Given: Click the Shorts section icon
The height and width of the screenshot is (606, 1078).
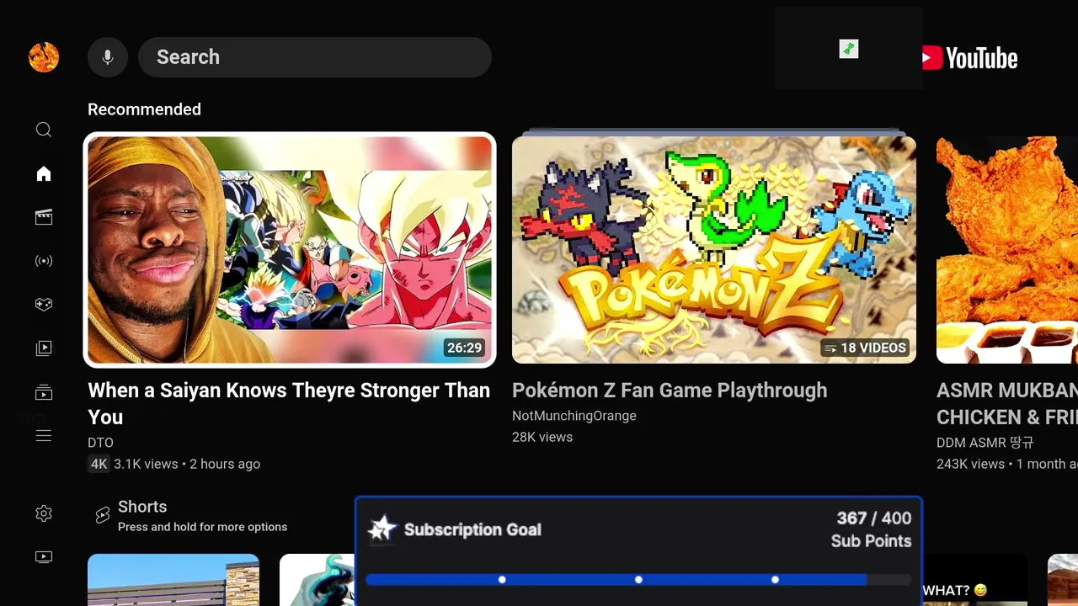Looking at the screenshot, I should pos(103,515).
